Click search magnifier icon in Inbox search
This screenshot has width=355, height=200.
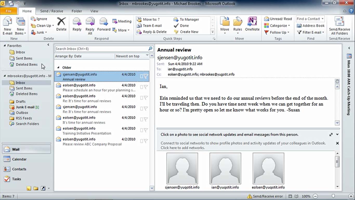point(150,49)
